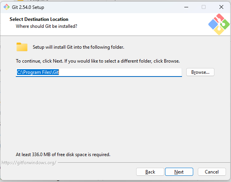Viewport: 231px width, 182px height.
Task: Click the highlighted 'C:\Program Files\Git' text
Action: point(38,72)
